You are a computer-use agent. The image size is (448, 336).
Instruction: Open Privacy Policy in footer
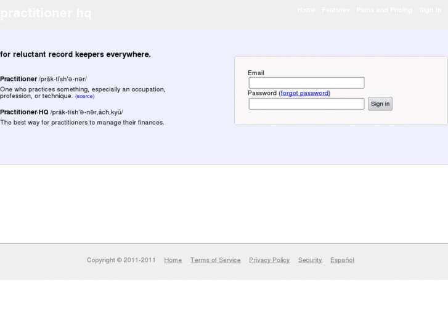269,260
